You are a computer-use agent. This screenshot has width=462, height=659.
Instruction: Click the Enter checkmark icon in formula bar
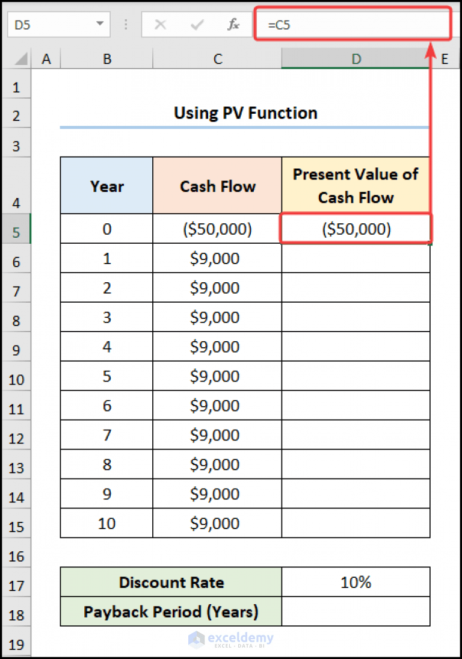[196, 24]
